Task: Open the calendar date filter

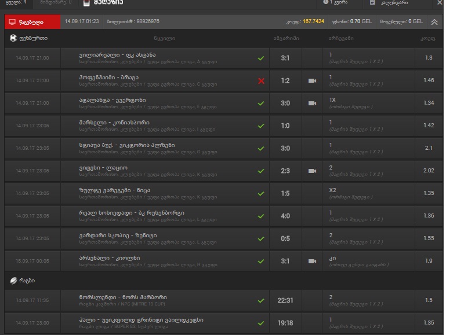Action: [x=389, y=2]
